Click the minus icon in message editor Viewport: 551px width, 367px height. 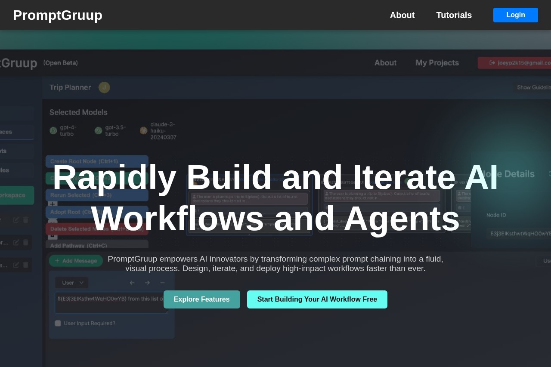pyautogui.click(x=162, y=283)
